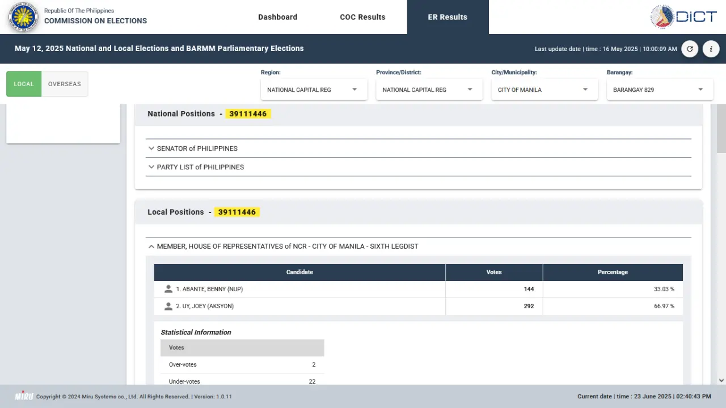
Task: Expand SENATOR of PHILIPPINES section
Action: [419, 148]
